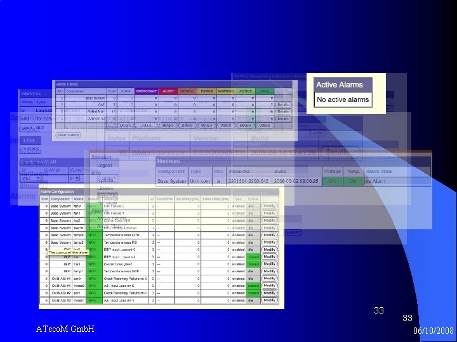
Task: Click Clear History in Alarm History panel
Action: click(69, 136)
